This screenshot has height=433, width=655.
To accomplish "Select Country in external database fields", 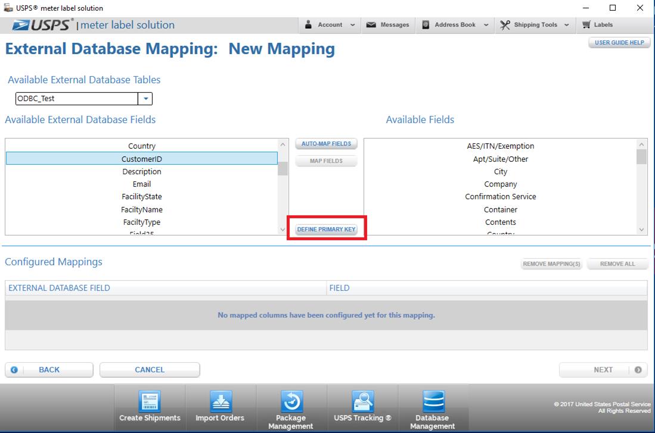I will [x=142, y=146].
